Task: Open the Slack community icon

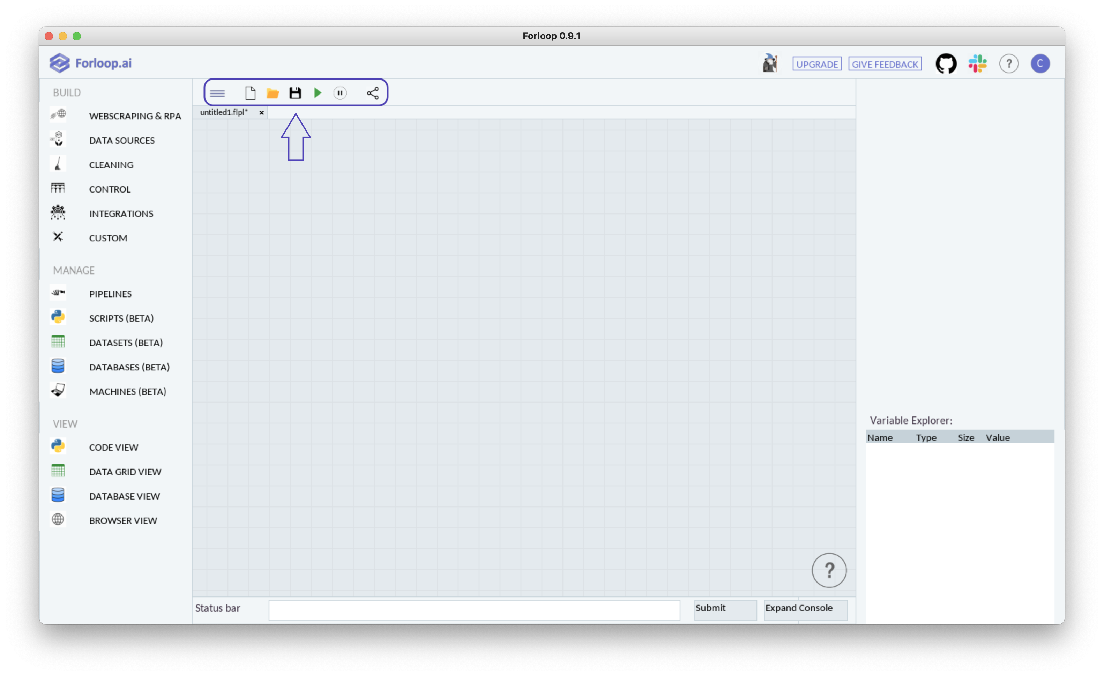Action: point(977,63)
